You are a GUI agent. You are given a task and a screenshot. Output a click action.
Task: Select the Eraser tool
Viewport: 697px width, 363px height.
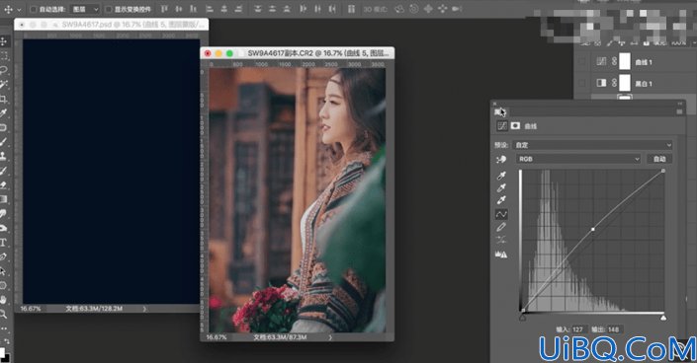coord(4,184)
